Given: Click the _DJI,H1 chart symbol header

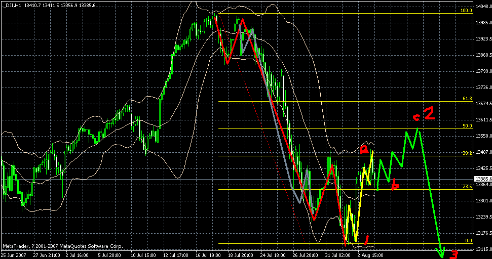Looking at the screenshot, I should click(12, 5).
